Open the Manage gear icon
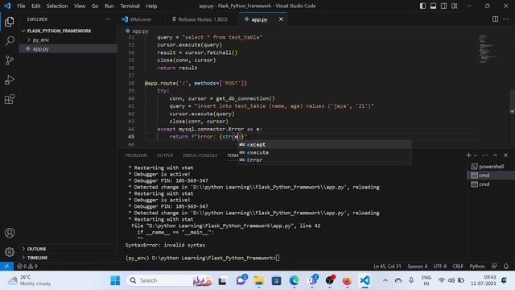 point(10,252)
